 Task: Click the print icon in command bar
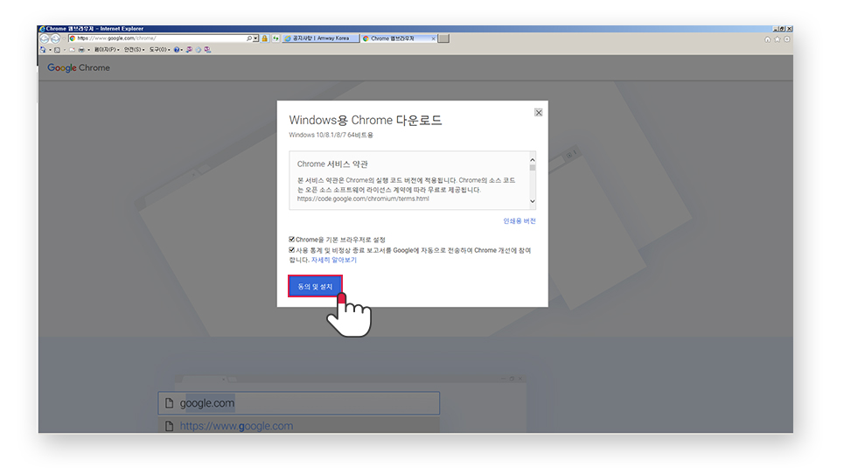click(81, 49)
